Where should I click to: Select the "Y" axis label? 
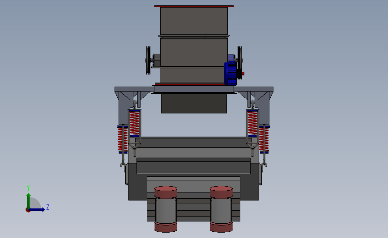28,188
